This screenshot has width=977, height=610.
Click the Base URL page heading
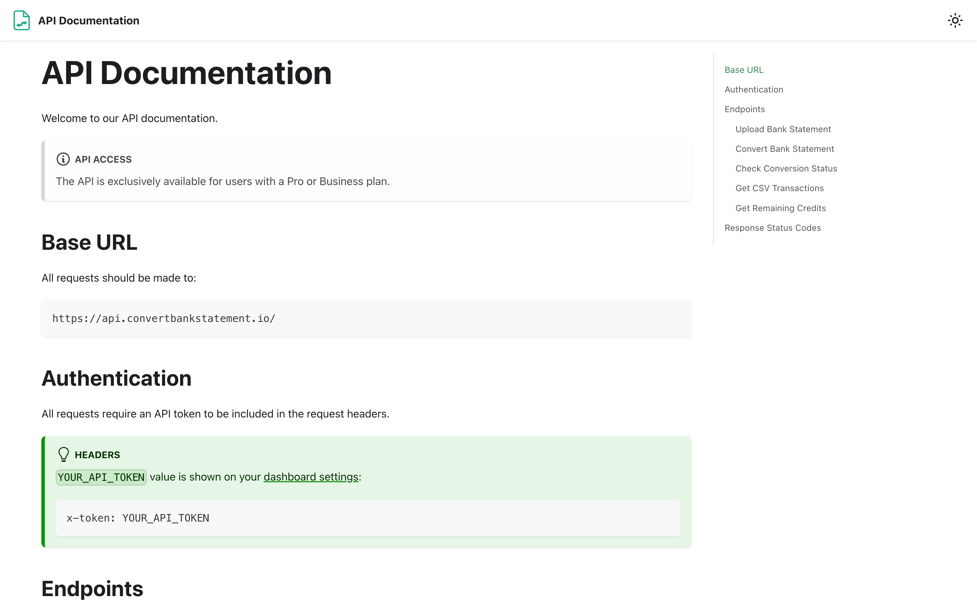(x=89, y=242)
